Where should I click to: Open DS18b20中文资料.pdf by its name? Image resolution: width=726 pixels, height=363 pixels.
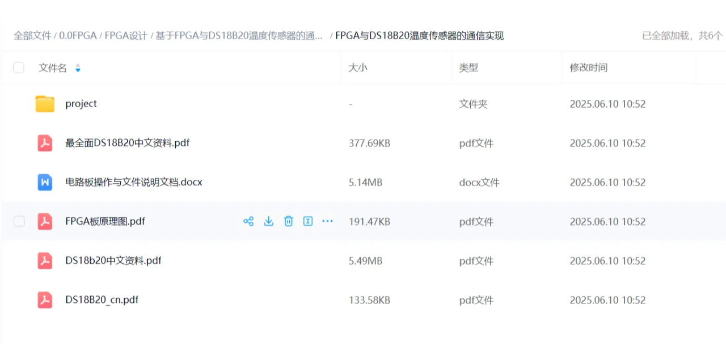[x=113, y=260]
